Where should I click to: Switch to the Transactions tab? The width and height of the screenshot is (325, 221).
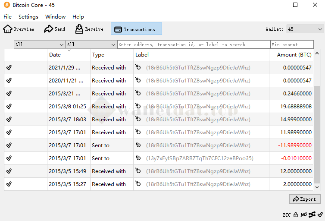tap(136, 29)
